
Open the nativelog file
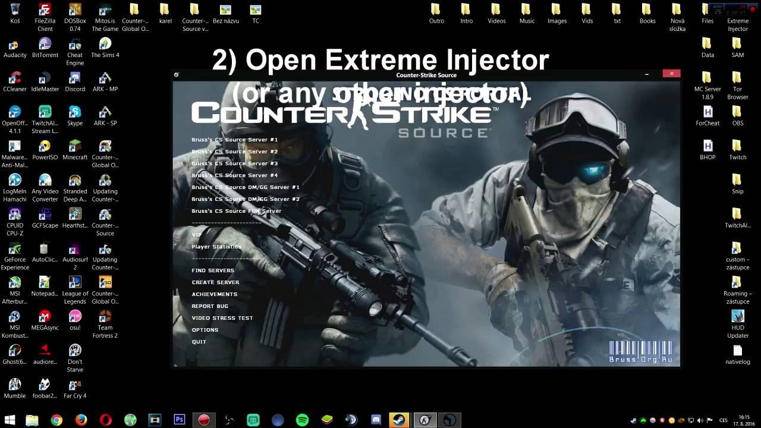[x=738, y=354]
